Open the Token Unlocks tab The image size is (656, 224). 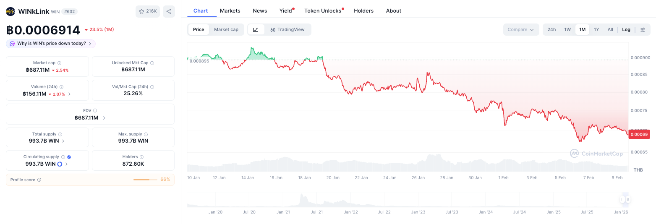[323, 10]
